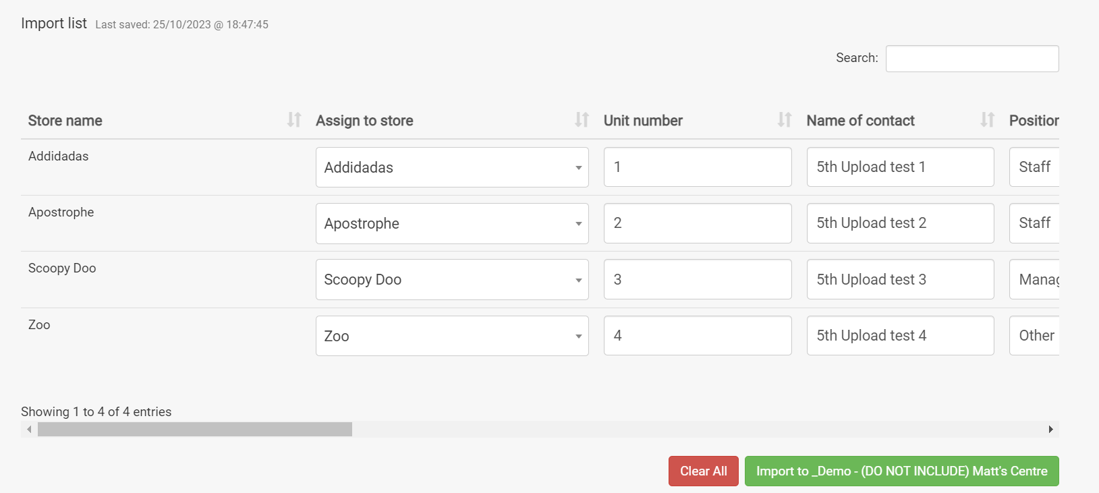
Task: Sort by Unit number column
Action: coord(643,121)
